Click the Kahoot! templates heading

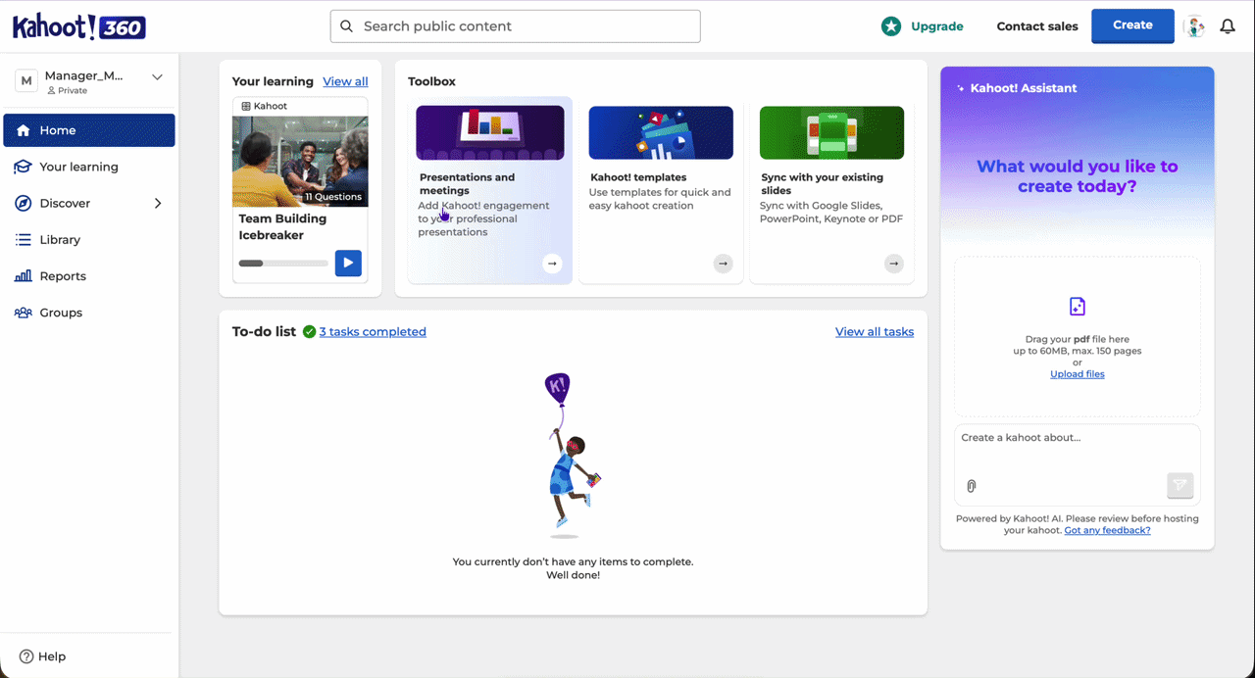pos(637,177)
